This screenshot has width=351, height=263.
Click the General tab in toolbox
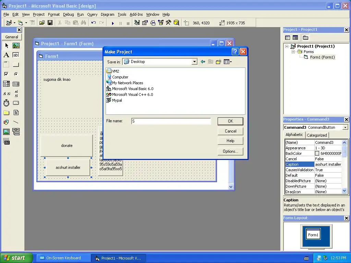(x=12, y=37)
